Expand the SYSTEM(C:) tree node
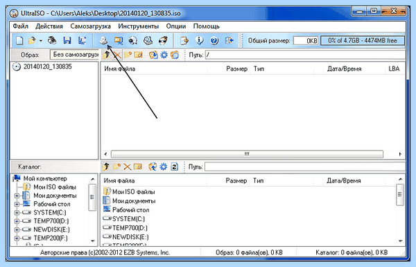This screenshot has height=267, width=416. (x=17, y=213)
